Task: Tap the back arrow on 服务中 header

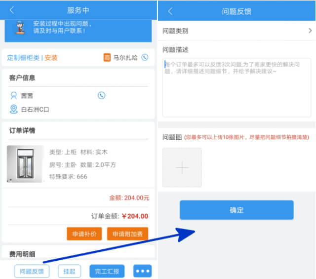Action: [x=12, y=10]
